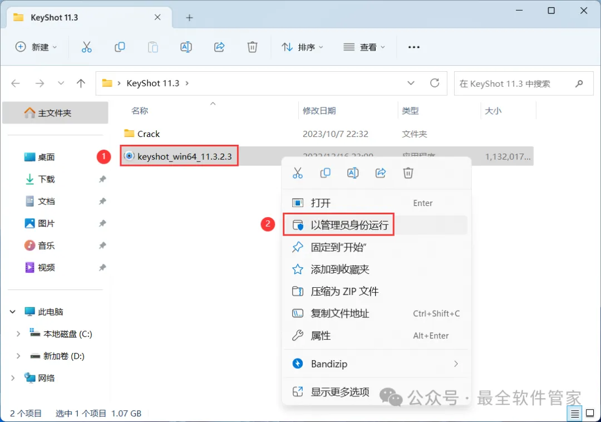601x422 pixels.
Task: Select 打开 (Open) in context menu
Action: tap(375, 203)
